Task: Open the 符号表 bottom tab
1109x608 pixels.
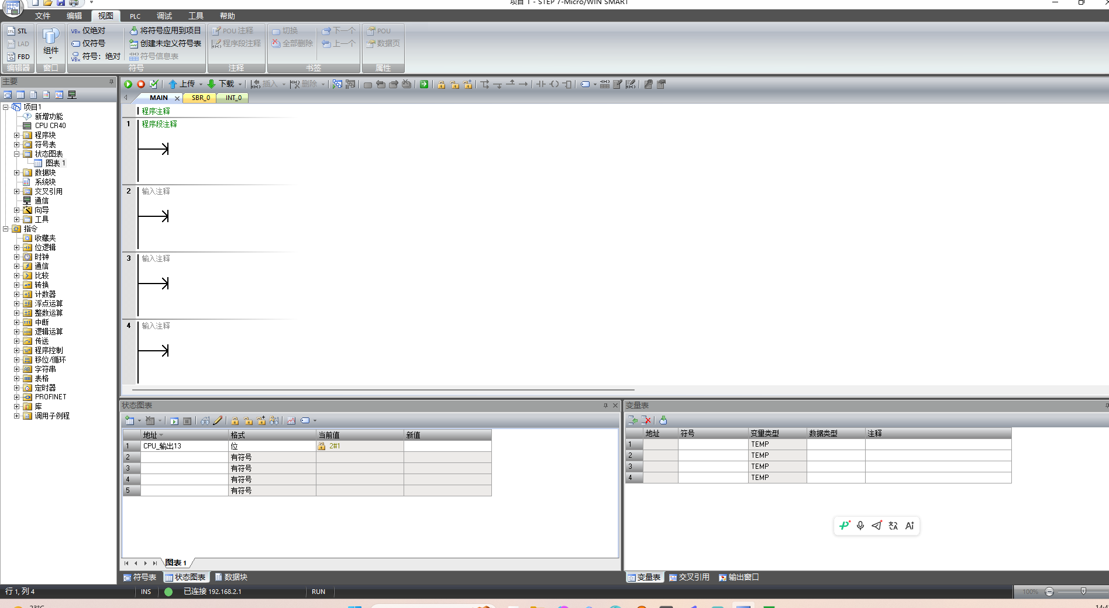Action: point(140,577)
